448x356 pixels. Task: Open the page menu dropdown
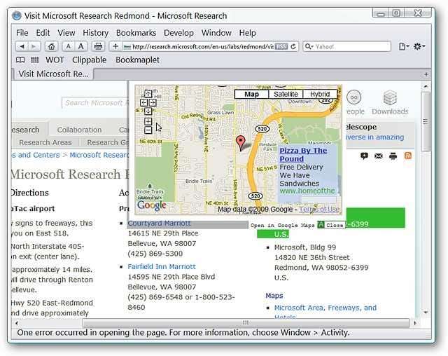[x=404, y=46]
